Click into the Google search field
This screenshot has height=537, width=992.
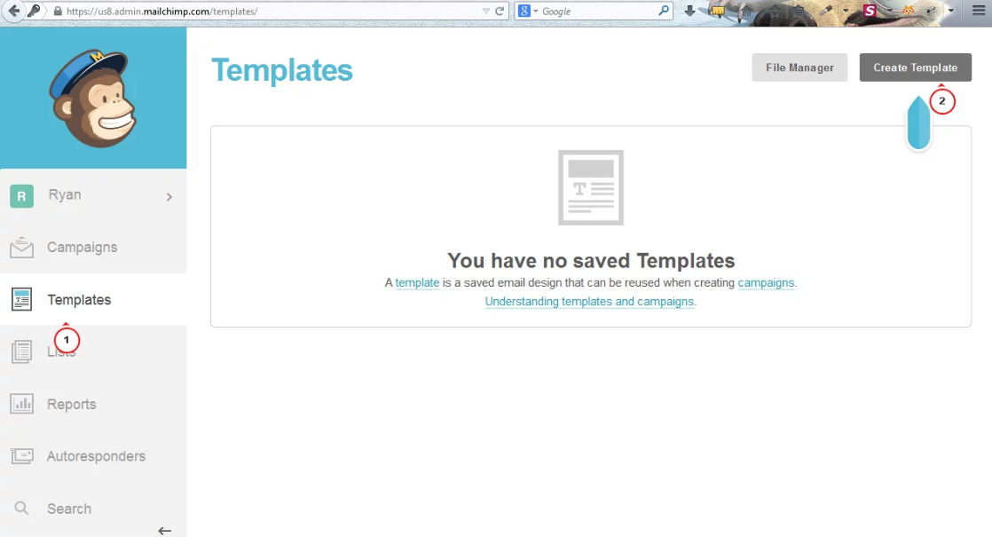coord(598,12)
